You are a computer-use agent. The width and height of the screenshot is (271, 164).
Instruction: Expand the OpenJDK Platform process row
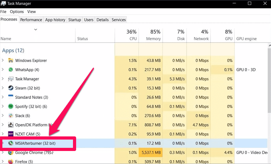tap(3, 125)
